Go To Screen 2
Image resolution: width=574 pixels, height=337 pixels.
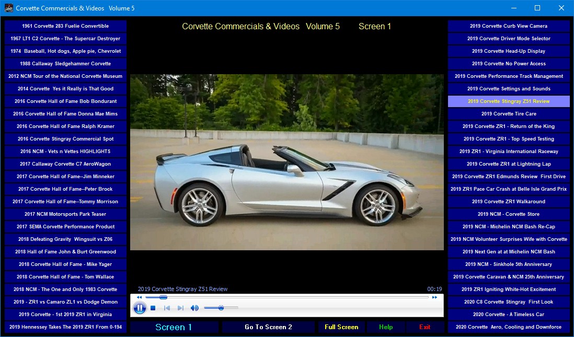268,327
